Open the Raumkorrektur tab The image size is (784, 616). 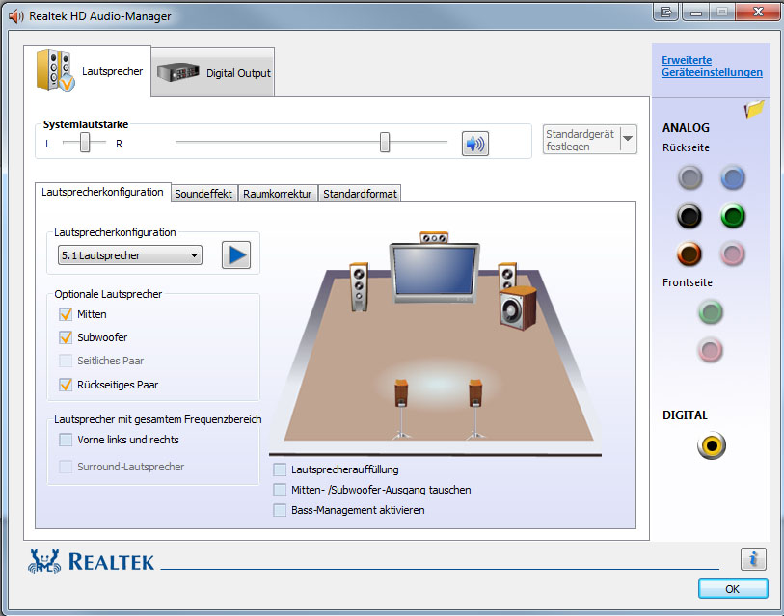278,194
